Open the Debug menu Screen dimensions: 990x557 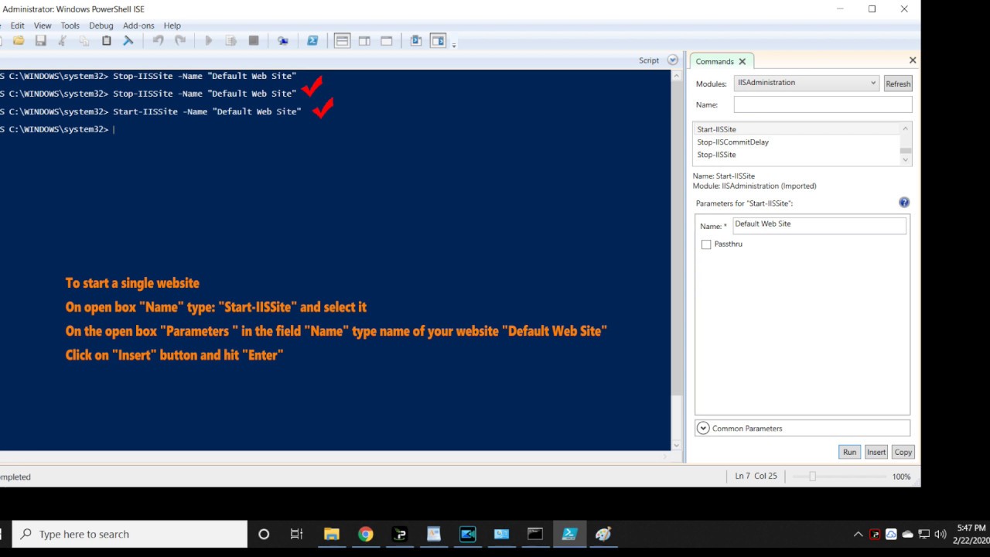101,26
